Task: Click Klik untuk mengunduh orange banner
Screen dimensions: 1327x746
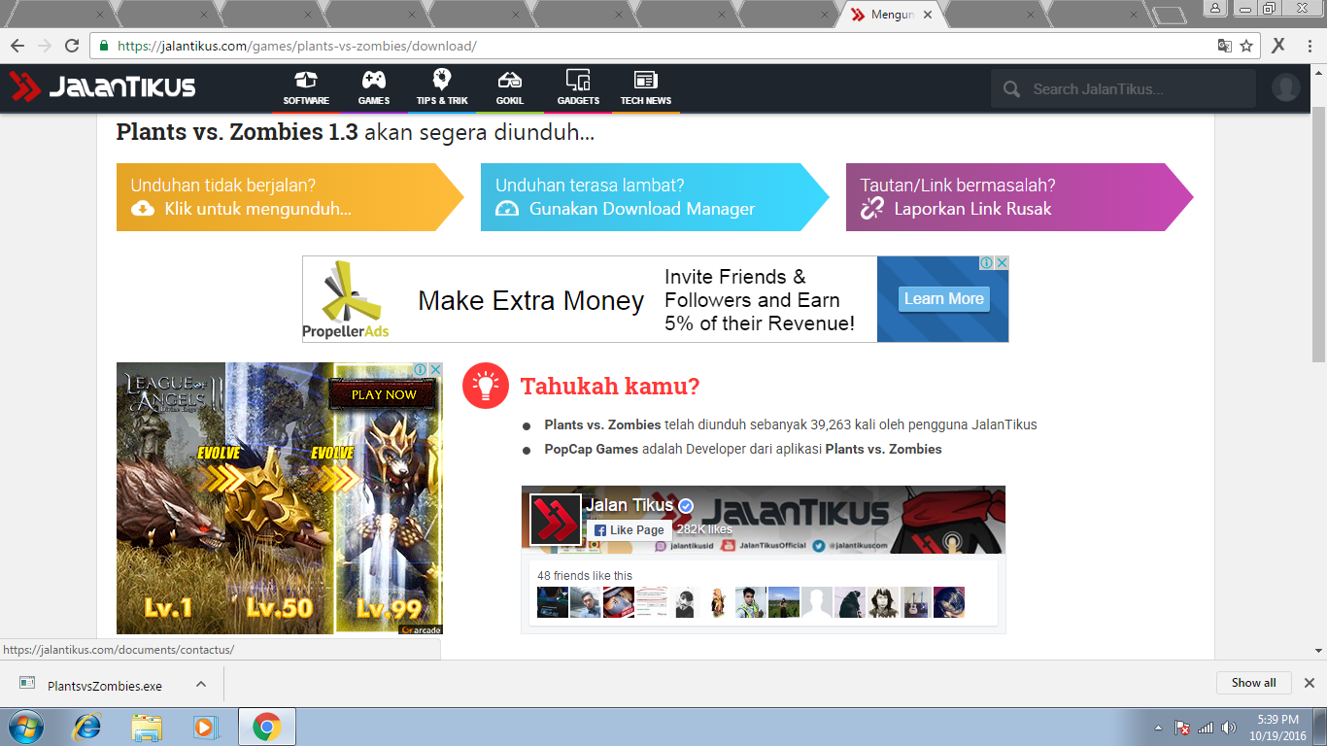Action: (290, 197)
